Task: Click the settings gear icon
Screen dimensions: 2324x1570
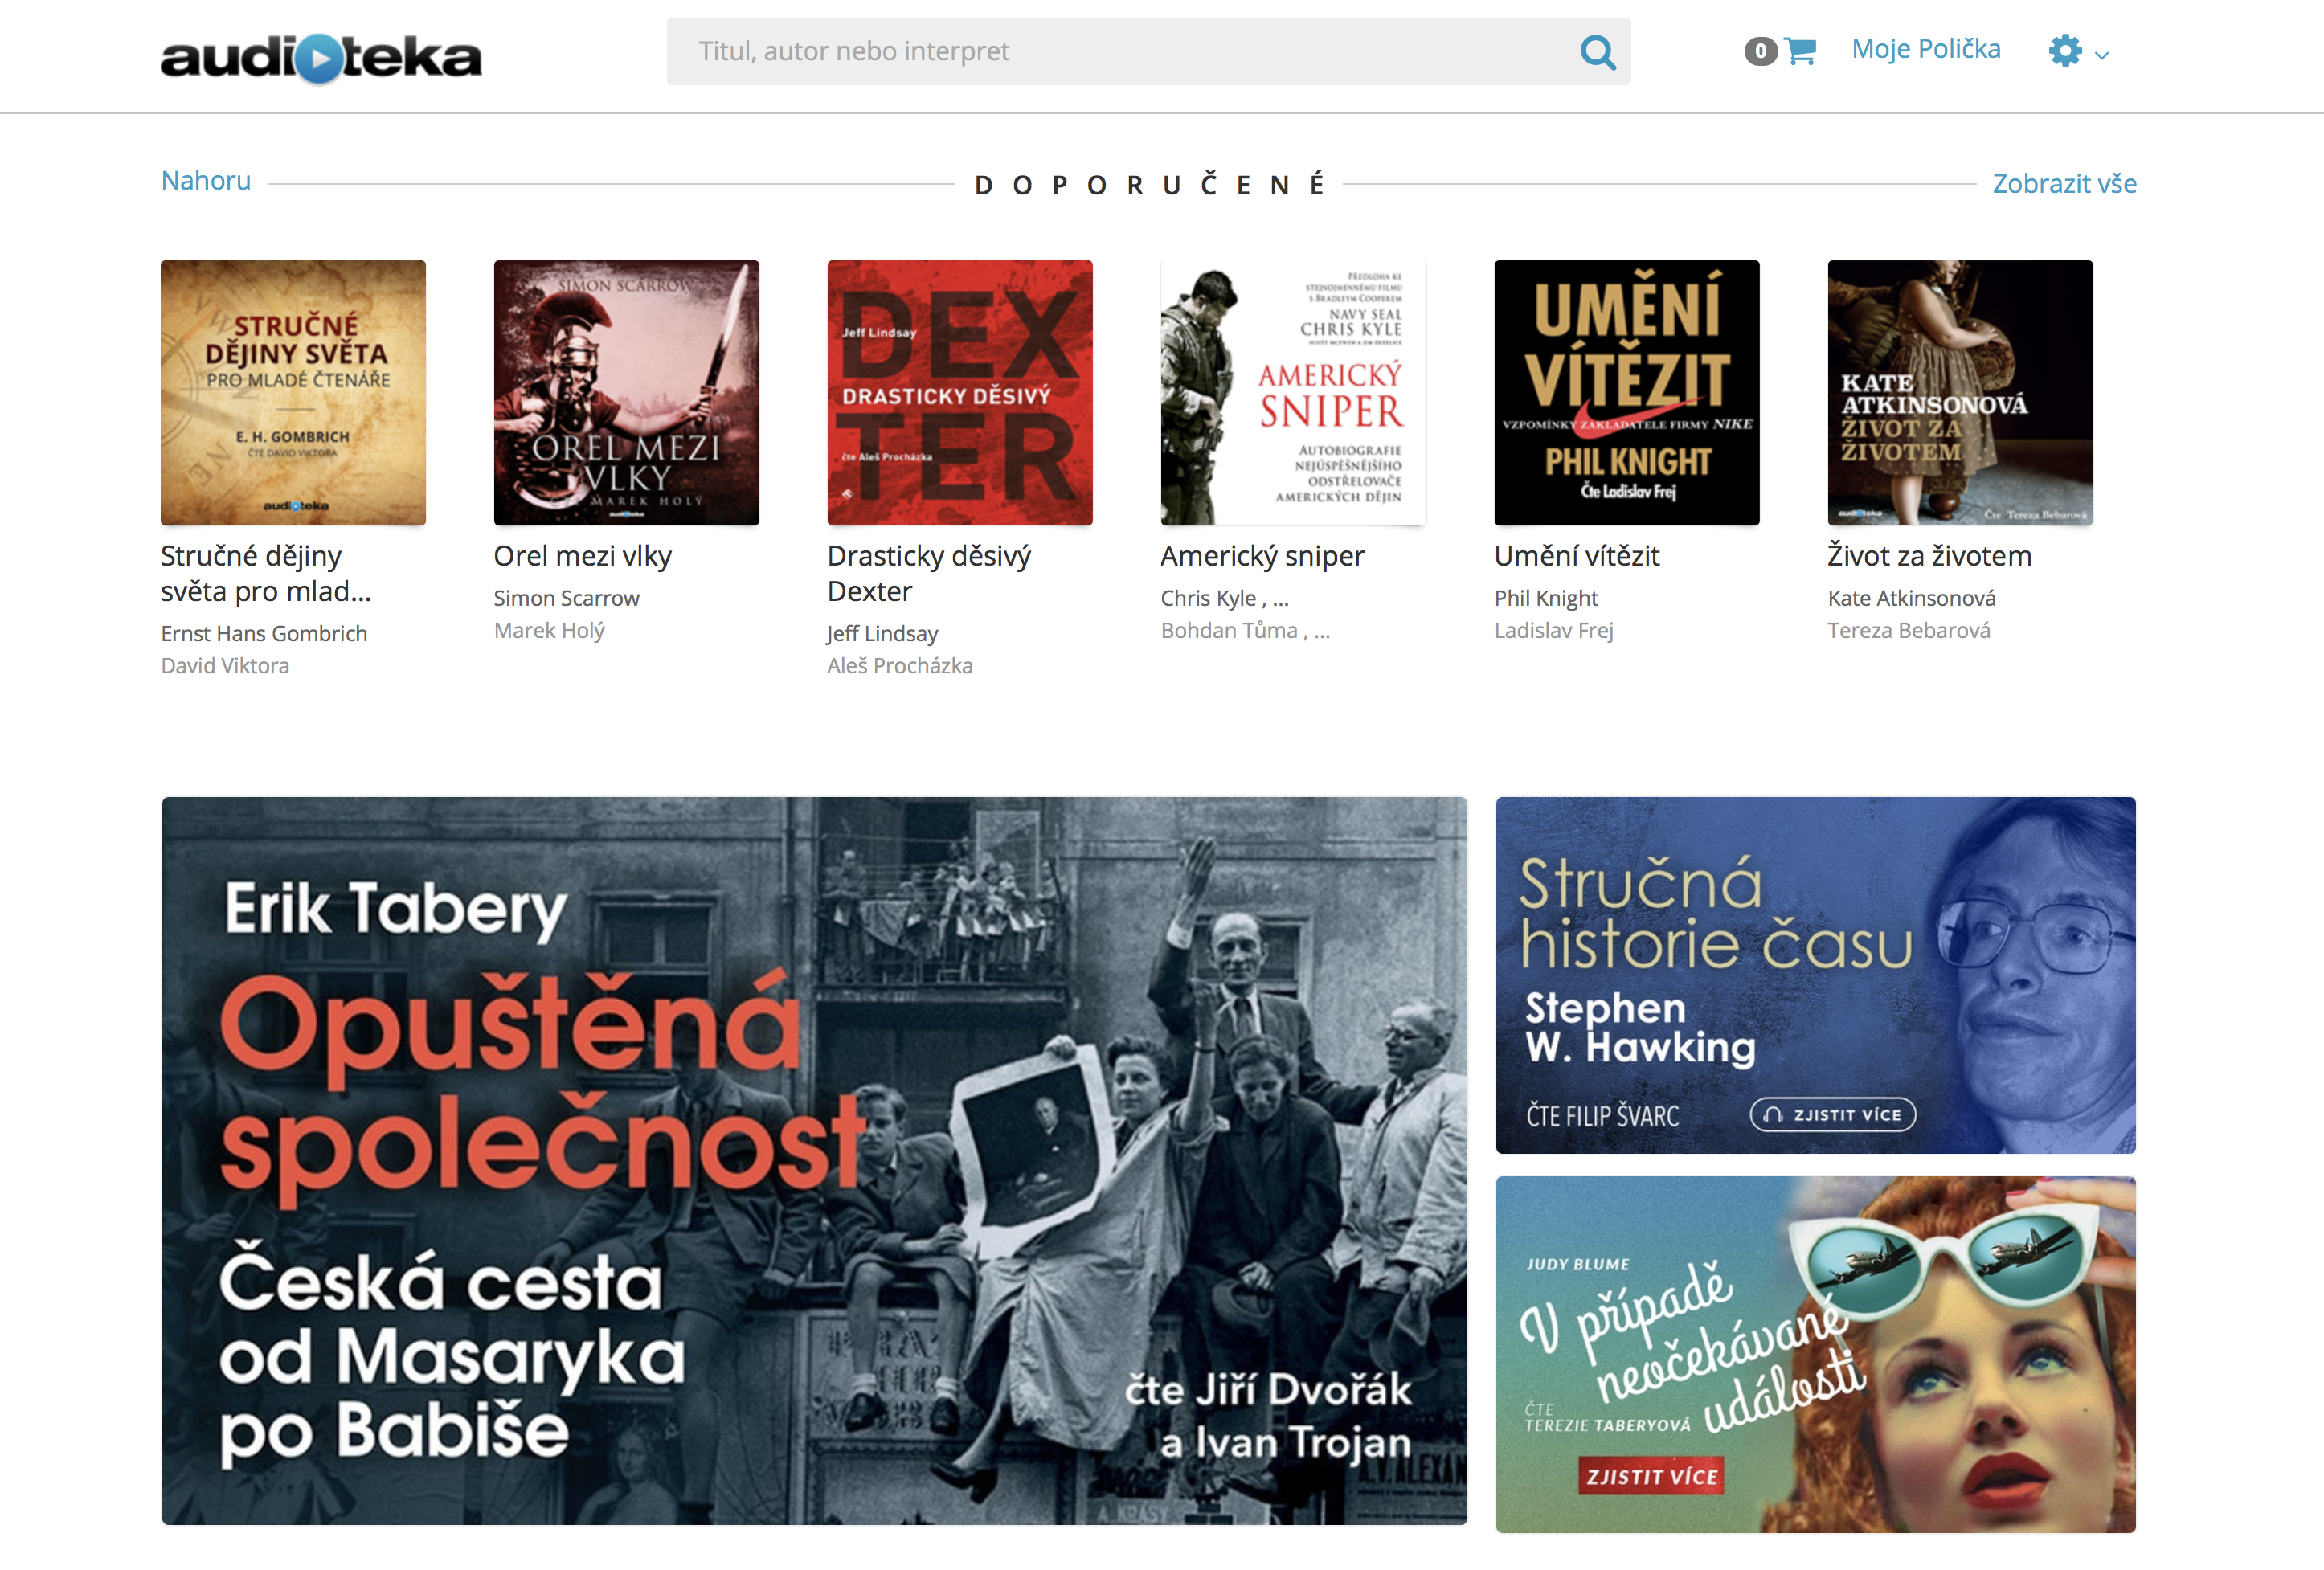Action: (x=2065, y=51)
